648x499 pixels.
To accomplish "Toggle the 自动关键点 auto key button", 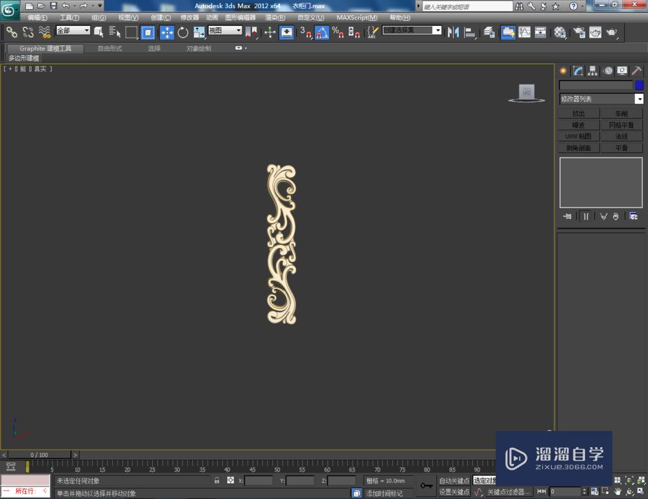I will pos(454,481).
